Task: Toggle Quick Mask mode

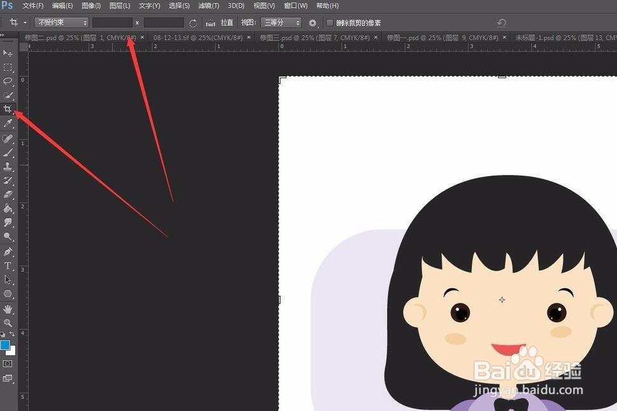Action: pos(8,363)
